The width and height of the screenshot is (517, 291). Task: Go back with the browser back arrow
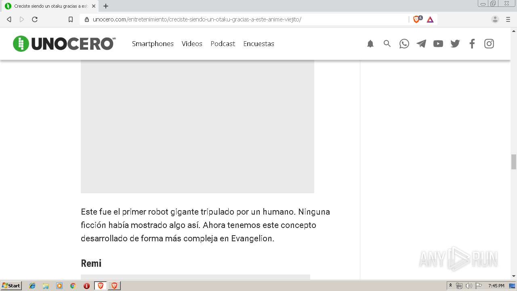pos(9,19)
